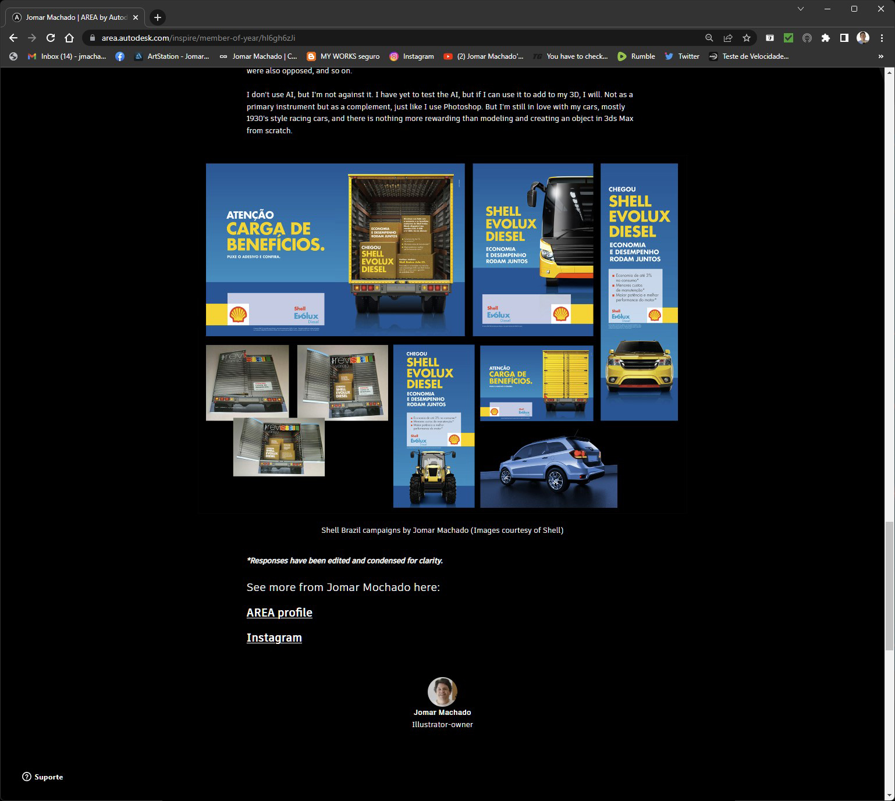
Task: Click Jomar Machado author avatar
Action: point(442,692)
